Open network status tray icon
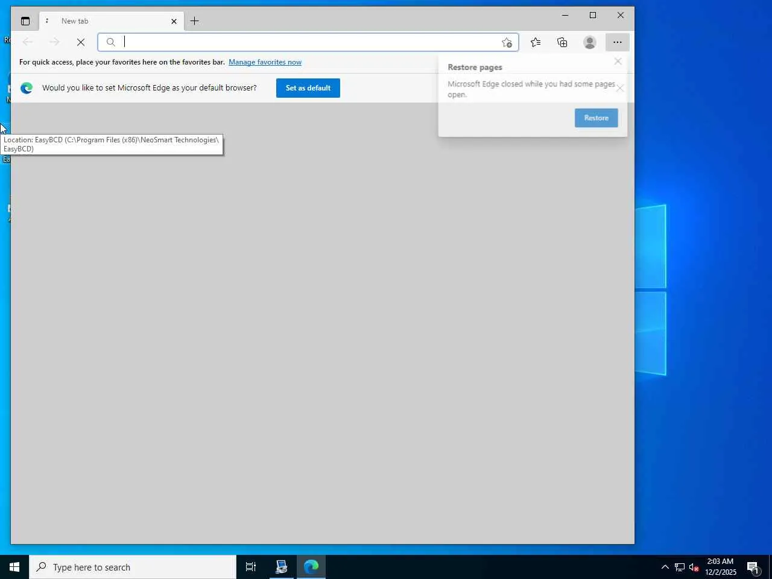Image resolution: width=772 pixels, height=579 pixels. (x=680, y=567)
